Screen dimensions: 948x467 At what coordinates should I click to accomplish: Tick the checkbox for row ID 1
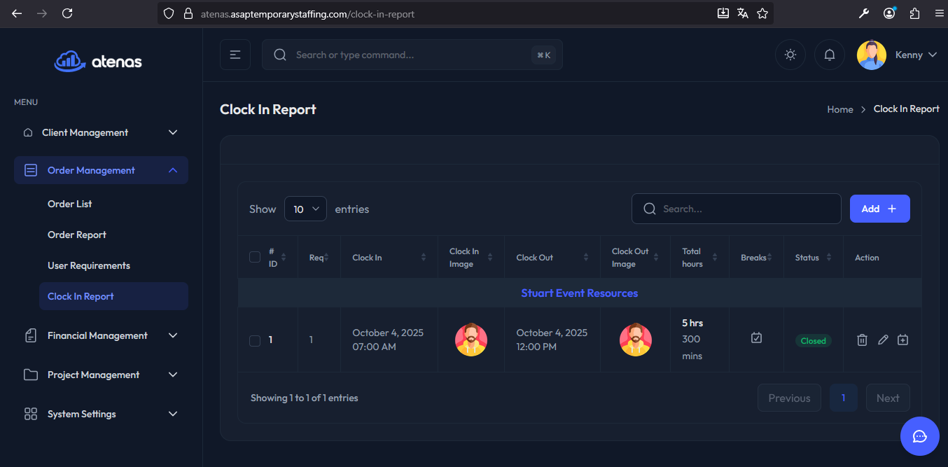255,340
